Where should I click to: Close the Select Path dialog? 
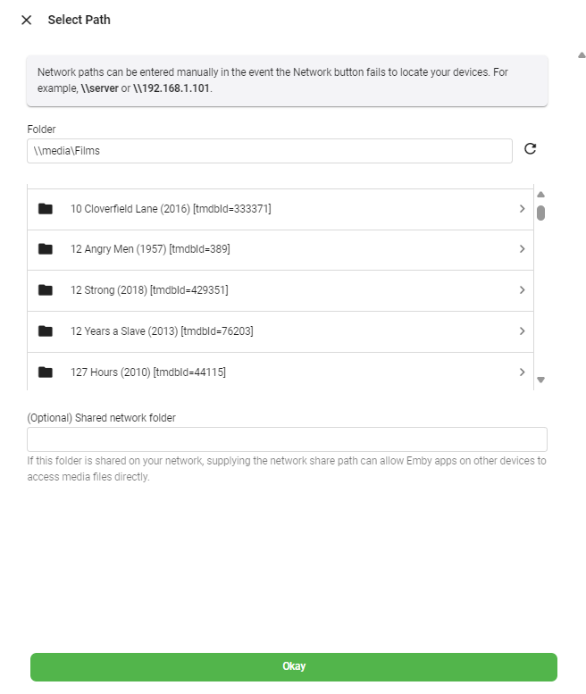pyautogui.click(x=26, y=20)
